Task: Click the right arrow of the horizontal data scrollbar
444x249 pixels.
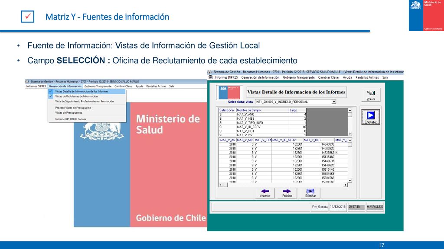Action: tap(346, 185)
